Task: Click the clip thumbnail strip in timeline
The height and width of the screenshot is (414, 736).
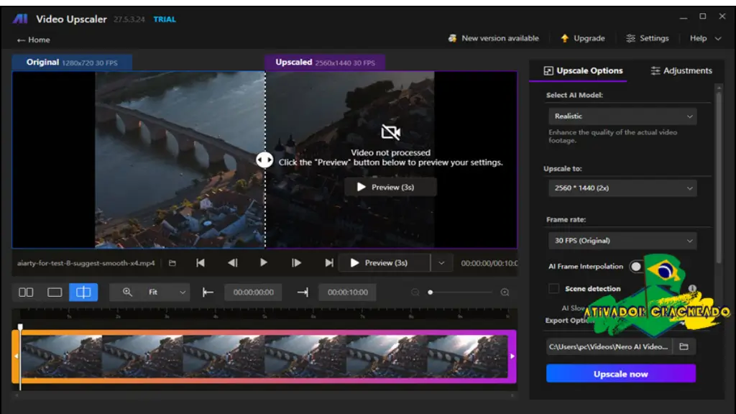Action: coord(264,356)
